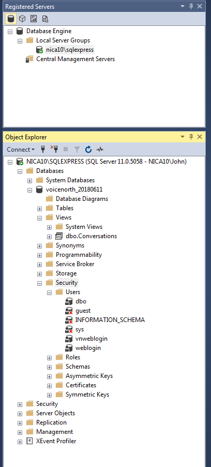Viewport: 211px width, 467px height.
Task: Click Connect Object Explorer plug icon
Action: tap(43, 149)
